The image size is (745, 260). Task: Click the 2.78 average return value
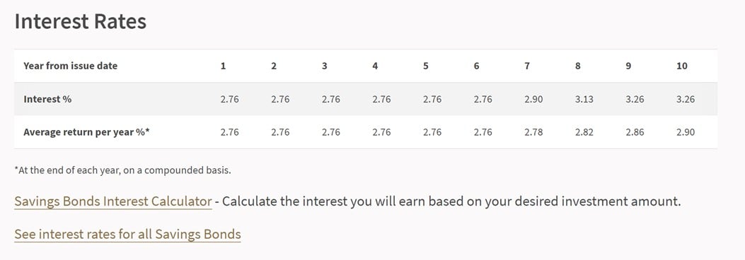[533, 132]
